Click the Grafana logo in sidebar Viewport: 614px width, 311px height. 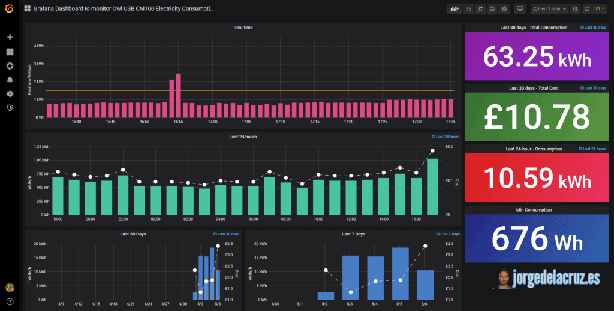coord(10,8)
